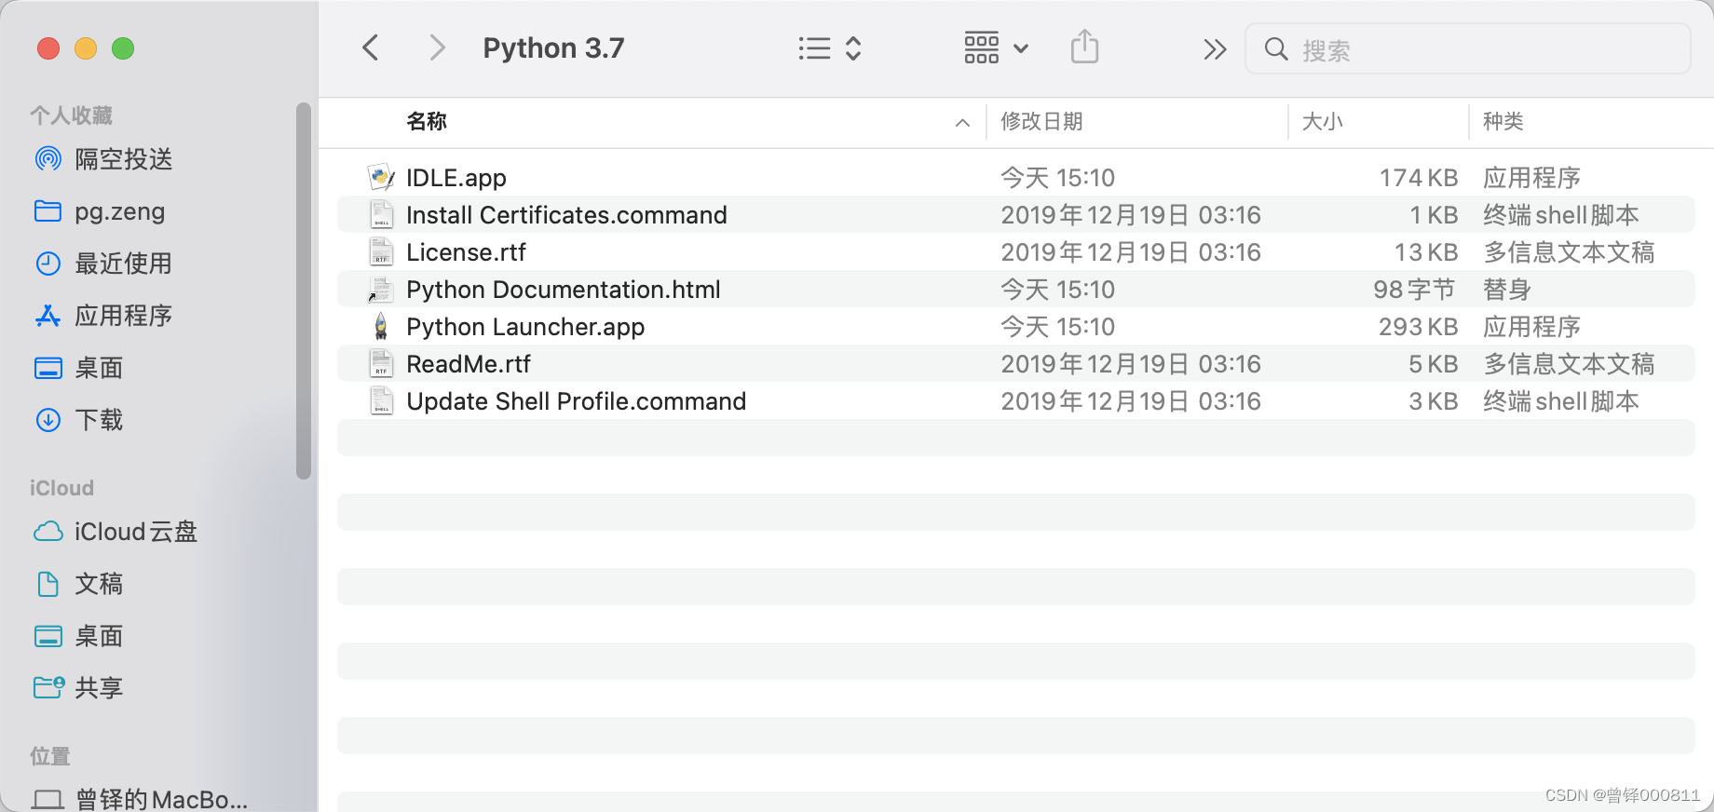Image resolution: width=1714 pixels, height=812 pixels.
Task: Click the search magnifier icon
Action: pos(1276,49)
